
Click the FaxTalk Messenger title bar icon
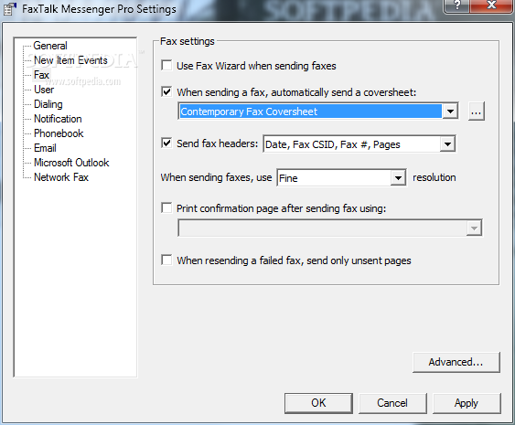[10, 9]
